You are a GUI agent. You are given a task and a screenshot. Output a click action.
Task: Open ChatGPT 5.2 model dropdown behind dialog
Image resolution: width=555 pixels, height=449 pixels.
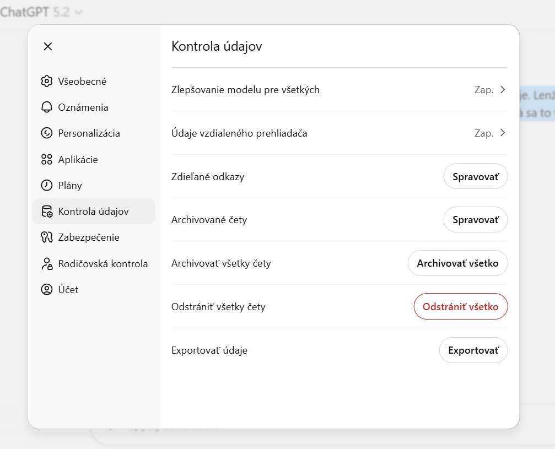click(x=41, y=12)
